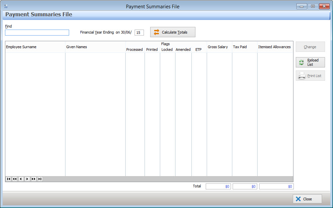Click the printer icon on Print List button
Screen dimensions: 333x208
pos(302,75)
